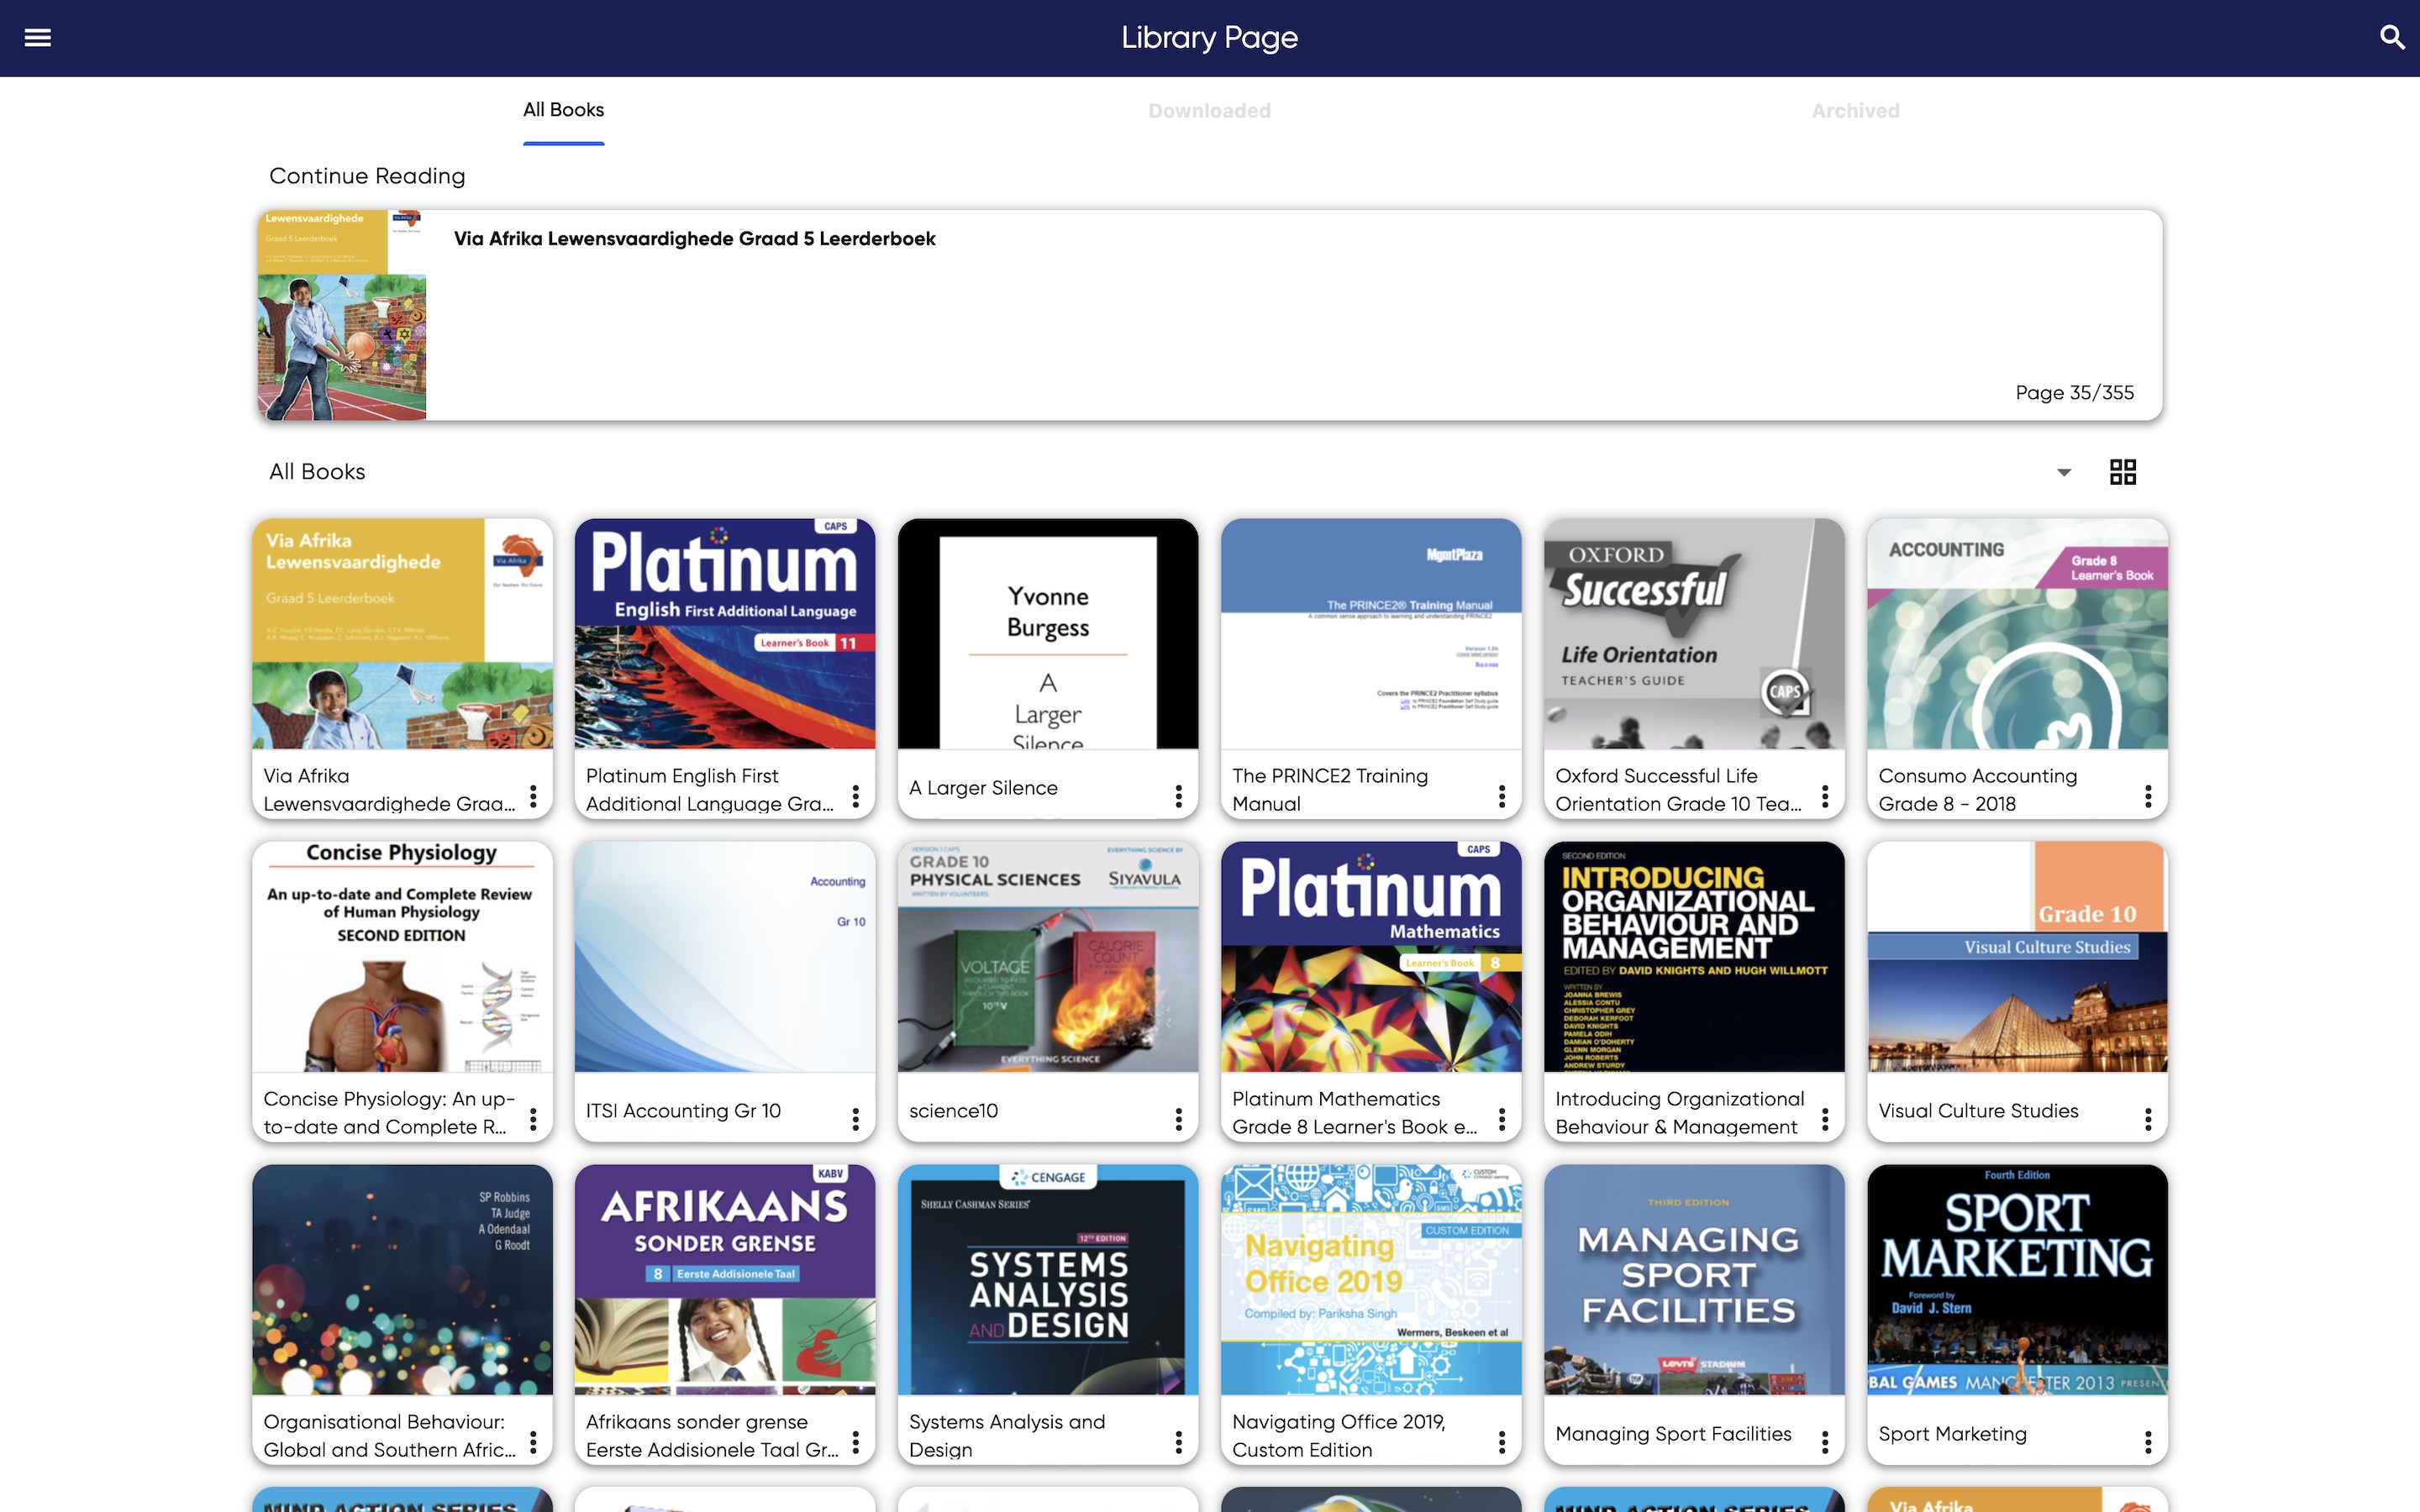Viewport: 2420px width, 1512px height.
Task: Open the Concise Physiology book title
Action: [x=388, y=1112]
